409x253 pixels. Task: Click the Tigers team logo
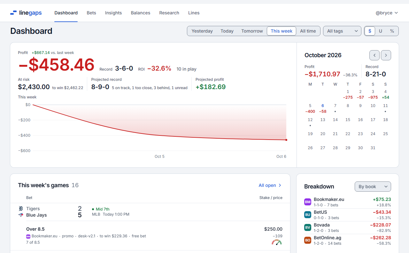click(x=21, y=209)
